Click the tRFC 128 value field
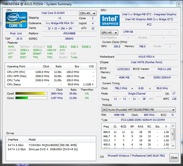The image size is (183, 166). click(174, 99)
